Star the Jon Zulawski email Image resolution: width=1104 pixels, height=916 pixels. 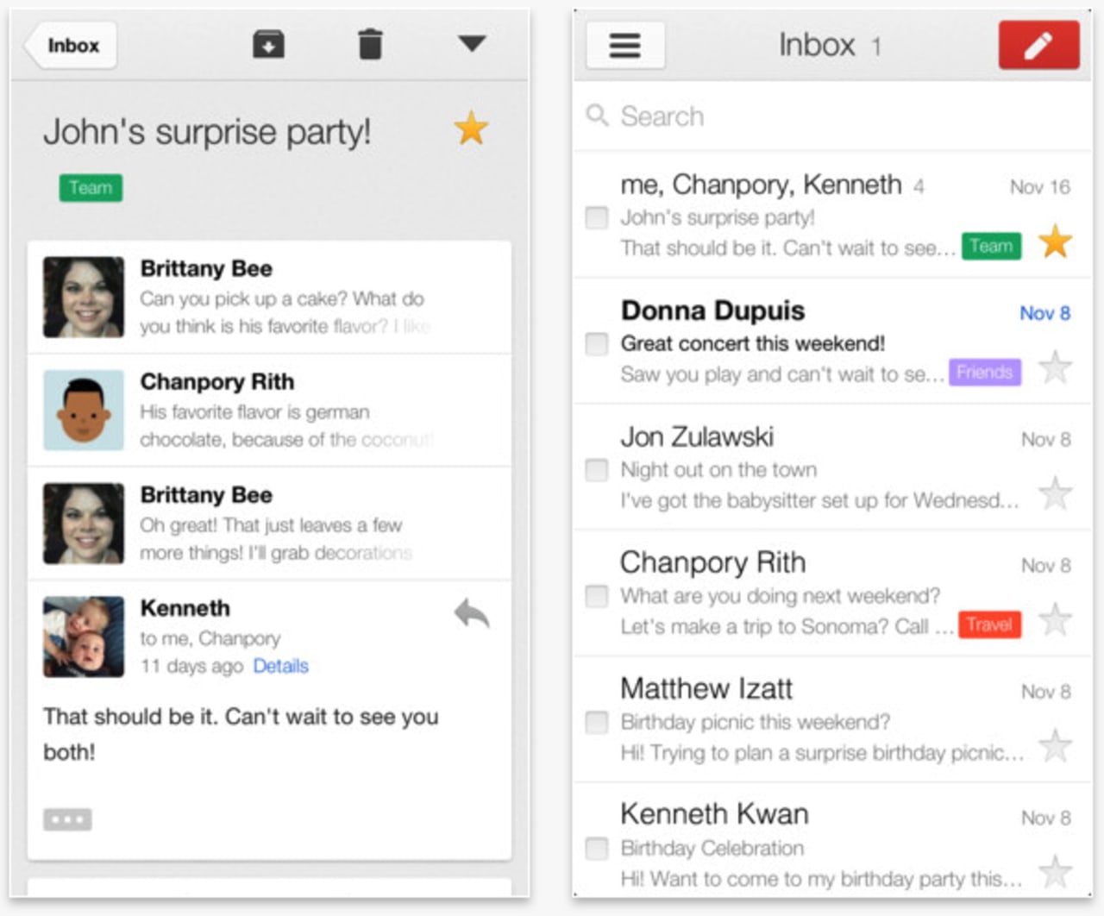click(1055, 493)
